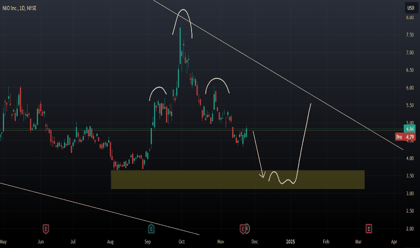This screenshot has height=248, width=420.
Task: Click the Sep label on time axis
Action: pyautogui.click(x=148, y=242)
